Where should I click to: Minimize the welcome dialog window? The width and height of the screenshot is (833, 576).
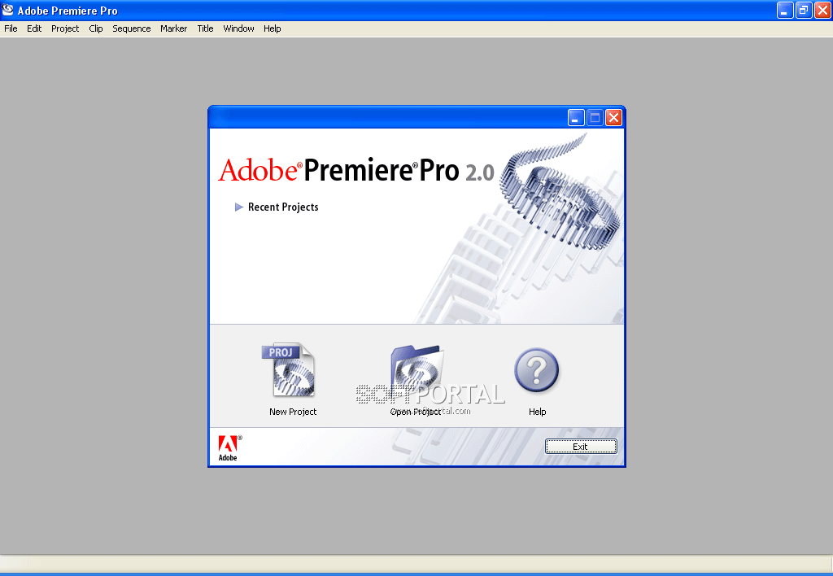[576, 117]
